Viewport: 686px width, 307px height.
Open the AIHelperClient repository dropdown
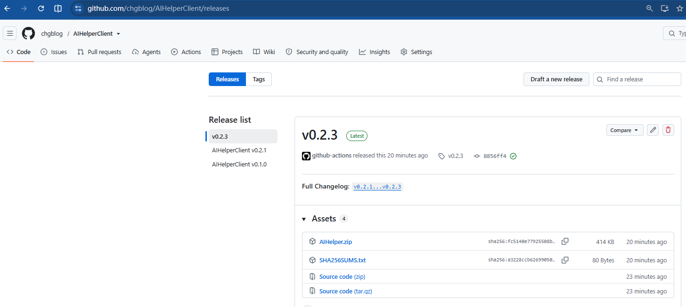tap(118, 34)
